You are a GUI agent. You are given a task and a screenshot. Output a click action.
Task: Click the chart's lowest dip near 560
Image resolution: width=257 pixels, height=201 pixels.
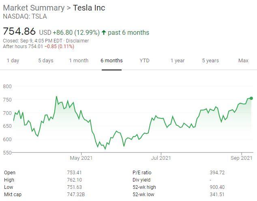105,149
